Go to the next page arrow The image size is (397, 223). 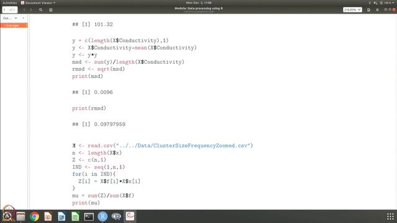[x=31, y=10]
